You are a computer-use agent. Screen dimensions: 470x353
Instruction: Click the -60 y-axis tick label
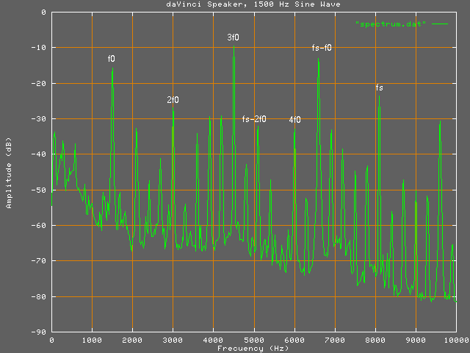coord(39,225)
